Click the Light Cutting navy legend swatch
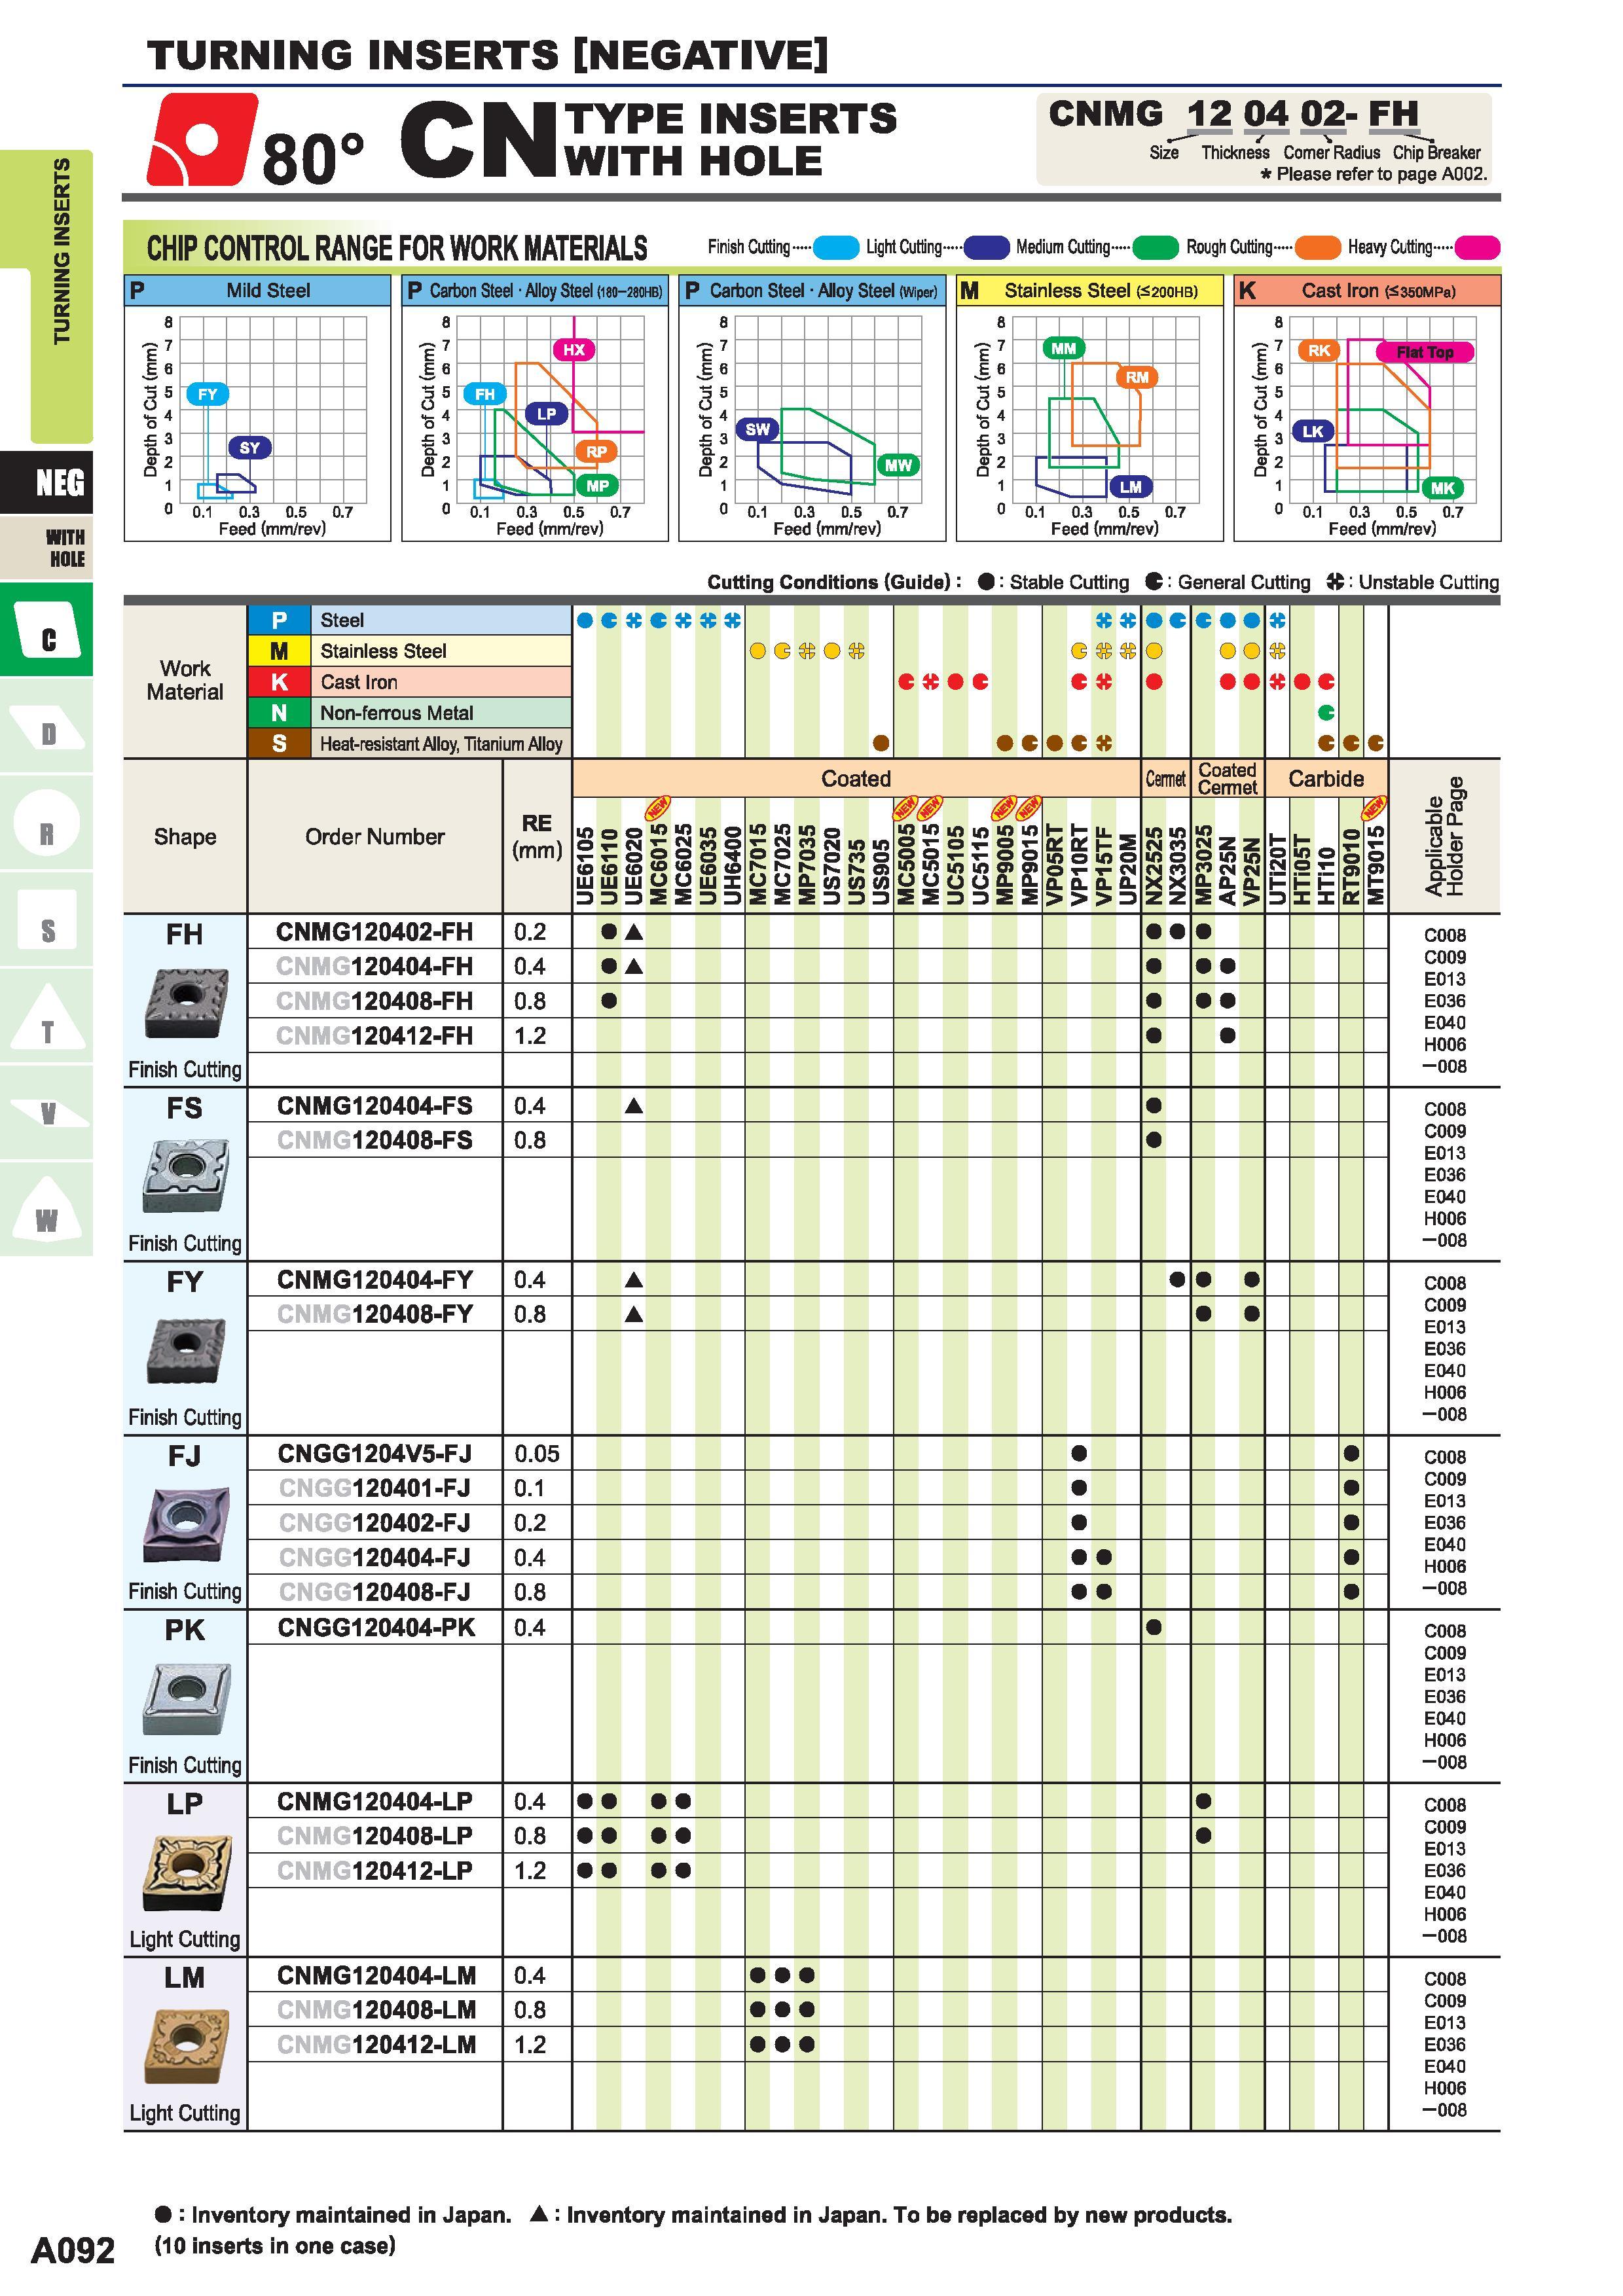The height and width of the screenshot is (2296, 1623). pos(986,247)
